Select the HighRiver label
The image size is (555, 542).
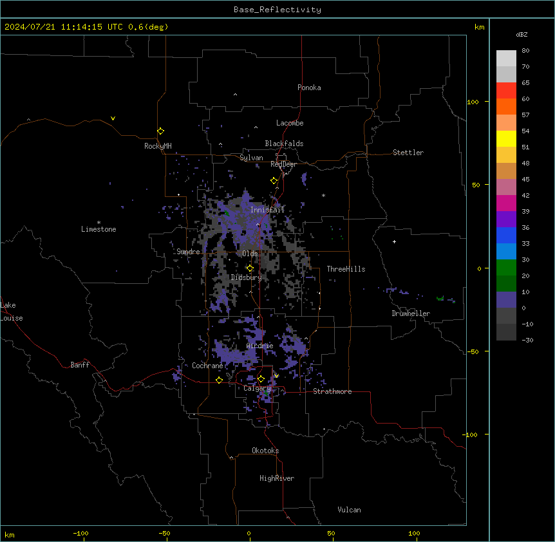point(277,478)
